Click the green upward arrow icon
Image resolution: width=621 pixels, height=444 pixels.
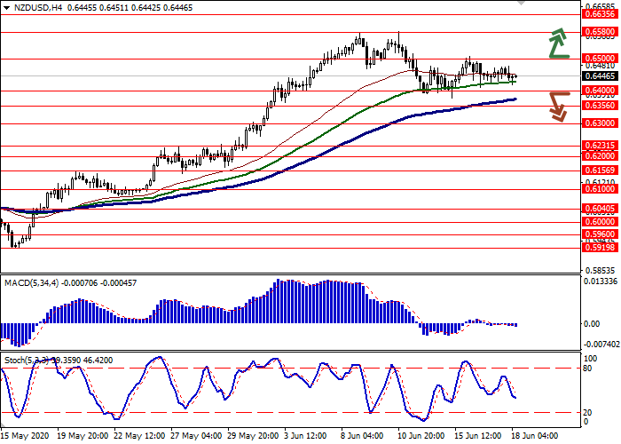tap(558, 43)
